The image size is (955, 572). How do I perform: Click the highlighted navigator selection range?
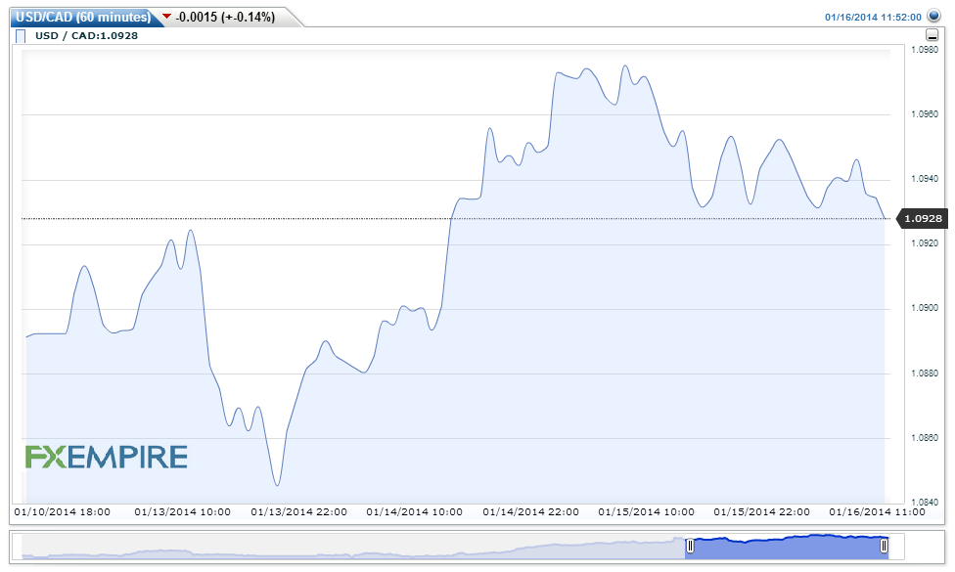[x=787, y=546]
